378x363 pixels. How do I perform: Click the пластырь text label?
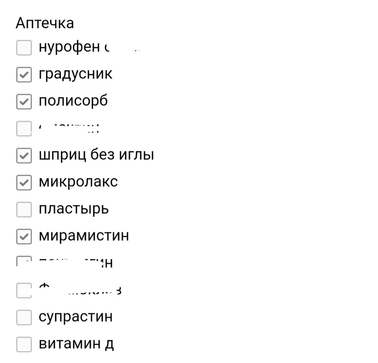click(x=74, y=209)
